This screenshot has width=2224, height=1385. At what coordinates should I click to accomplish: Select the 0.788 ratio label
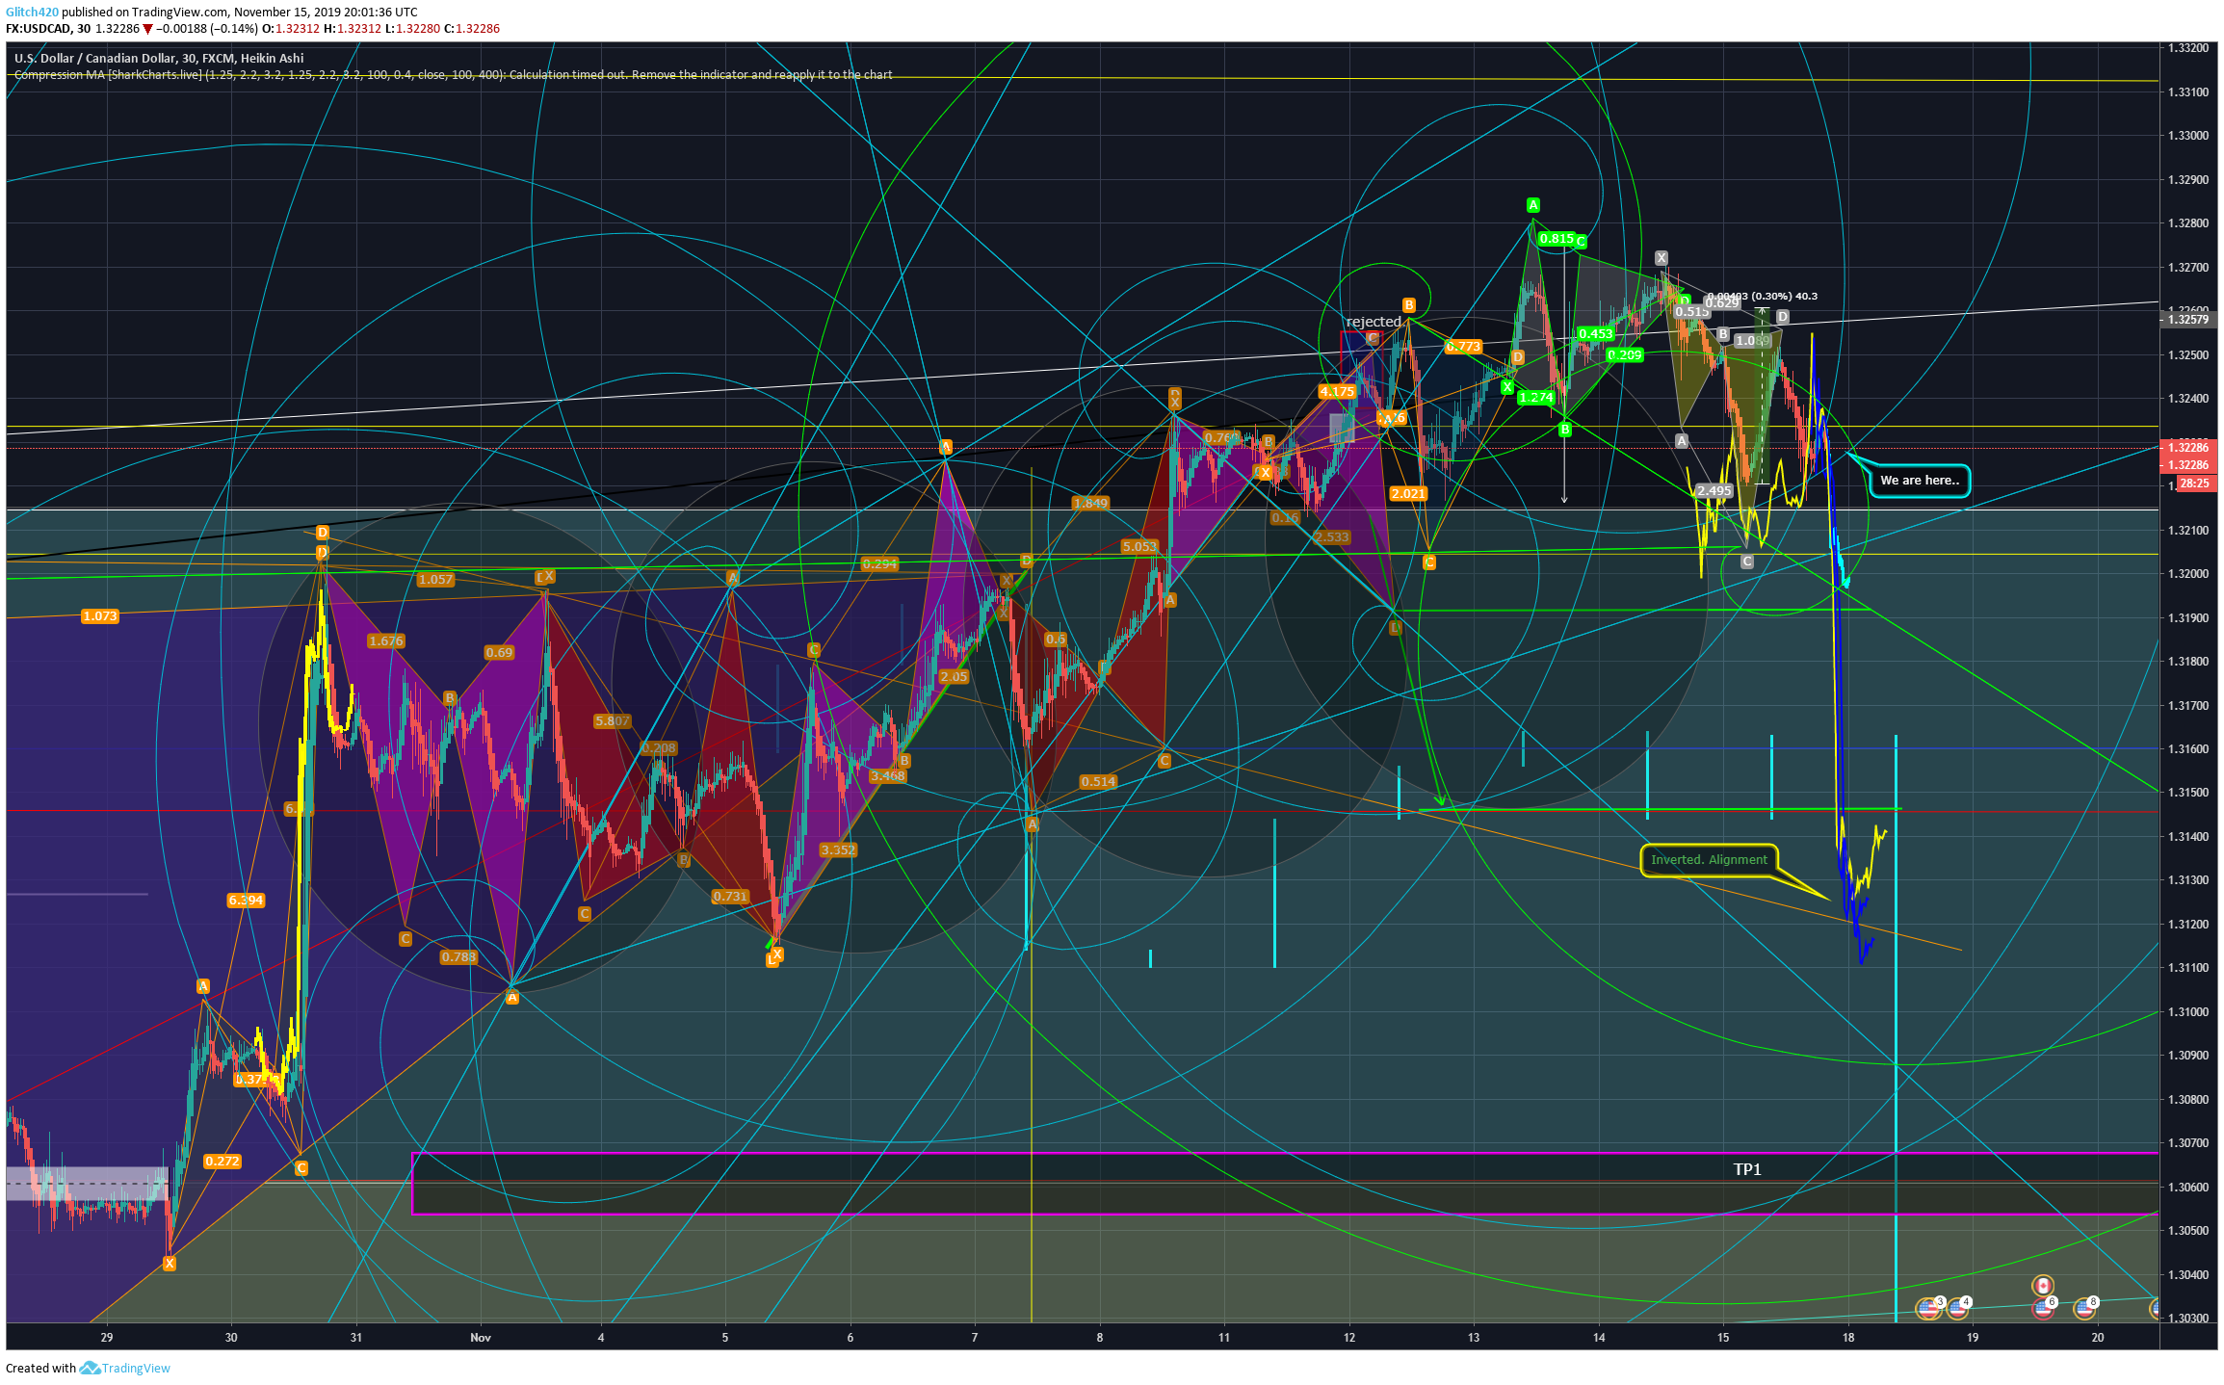[458, 957]
